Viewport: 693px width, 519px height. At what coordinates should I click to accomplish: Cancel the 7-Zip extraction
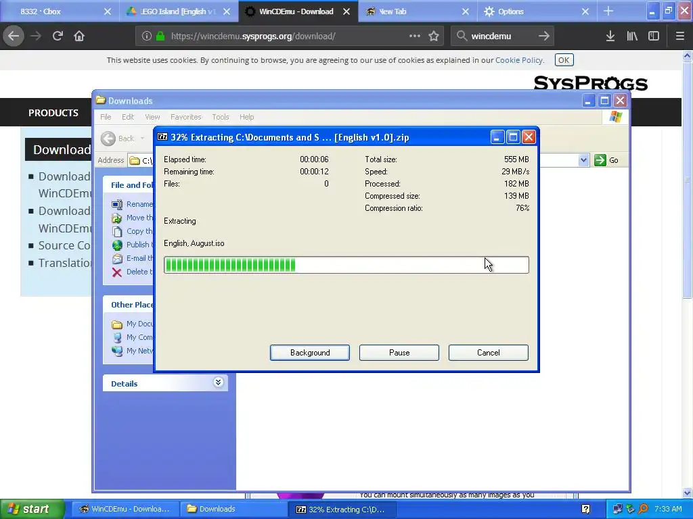pyautogui.click(x=489, y=353)
